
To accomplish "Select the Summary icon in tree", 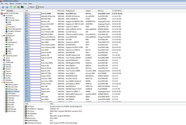I will tap(6, 18).
